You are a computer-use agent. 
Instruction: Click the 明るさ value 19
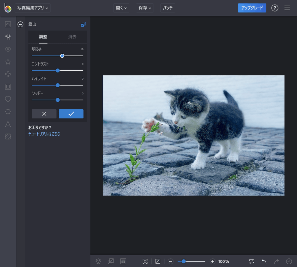(82, 49)
